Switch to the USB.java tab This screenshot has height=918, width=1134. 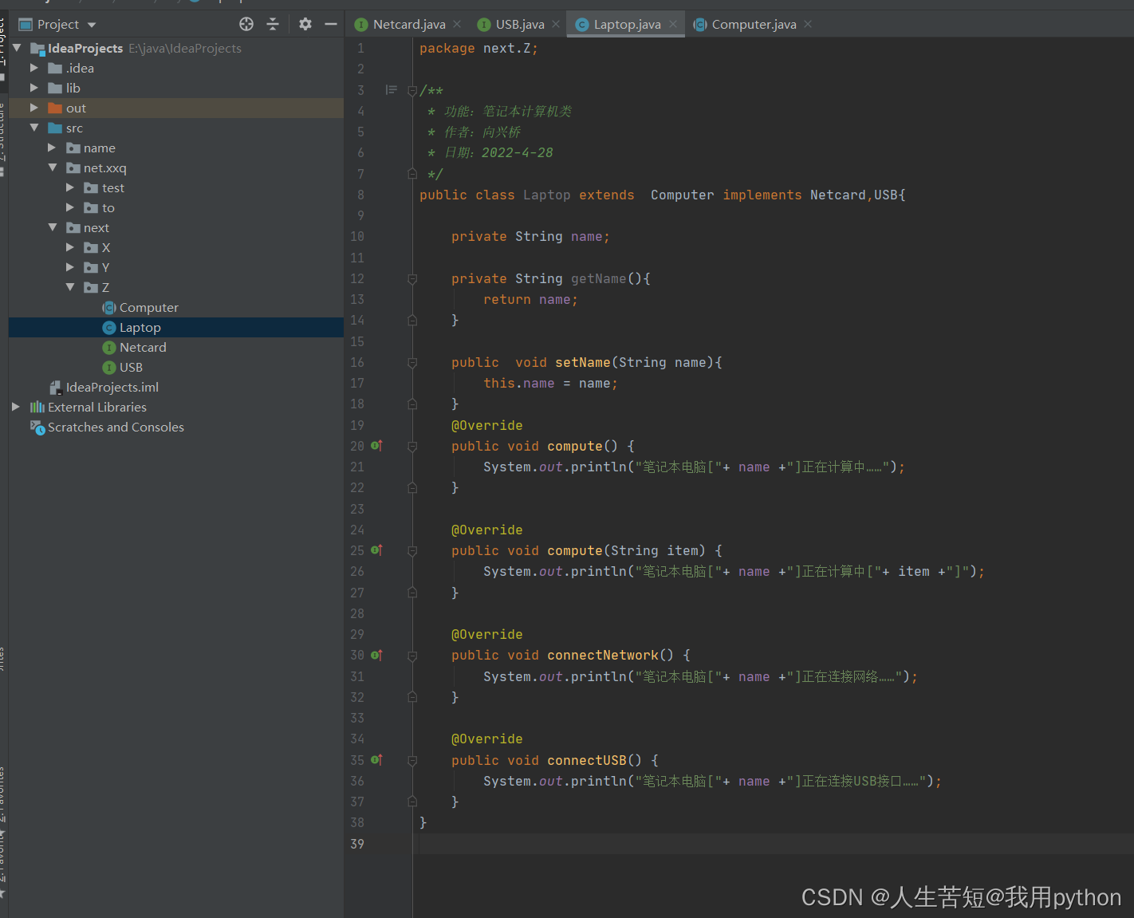[520, 25]
